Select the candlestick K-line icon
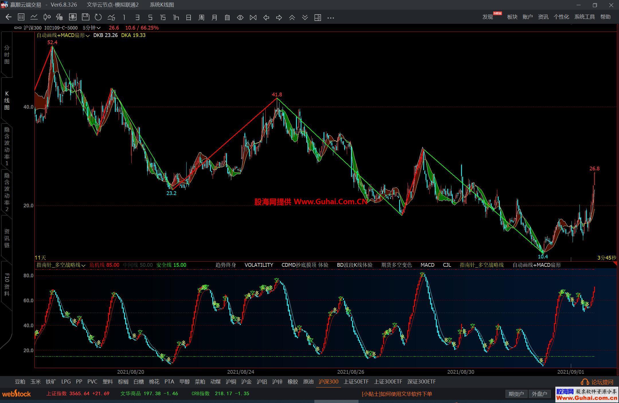The height and width of the screenshot is (403, 619). click(x=47, y=17)
